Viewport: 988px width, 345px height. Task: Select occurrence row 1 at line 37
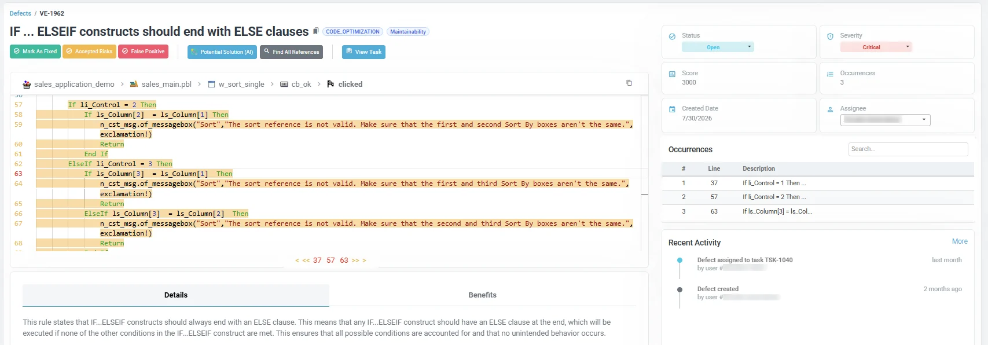coord(818,183)
